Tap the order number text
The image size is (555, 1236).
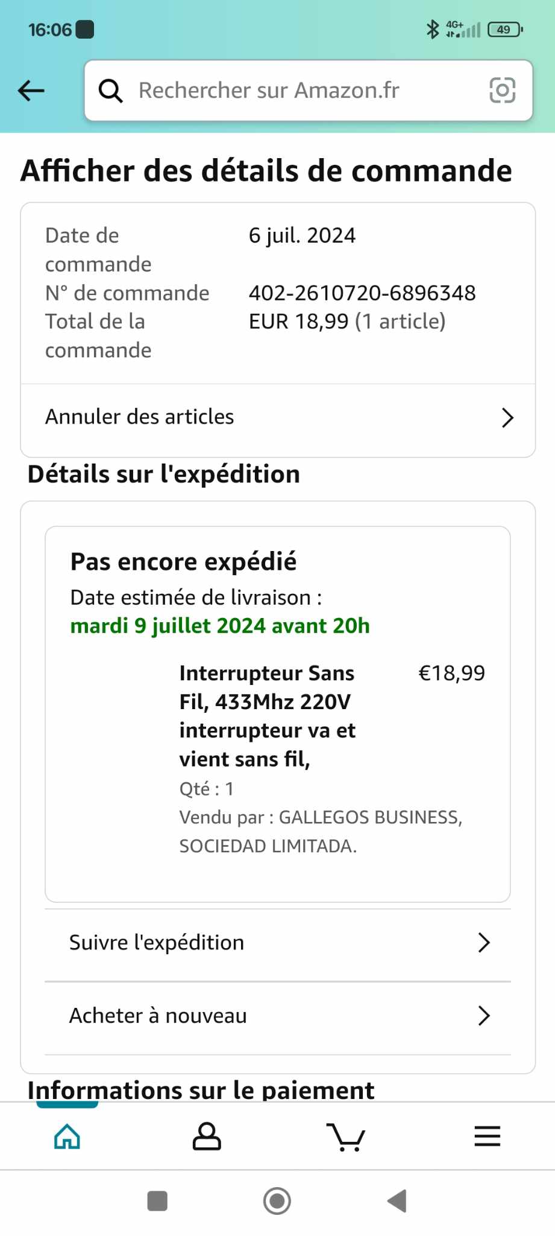pos(362,293)
